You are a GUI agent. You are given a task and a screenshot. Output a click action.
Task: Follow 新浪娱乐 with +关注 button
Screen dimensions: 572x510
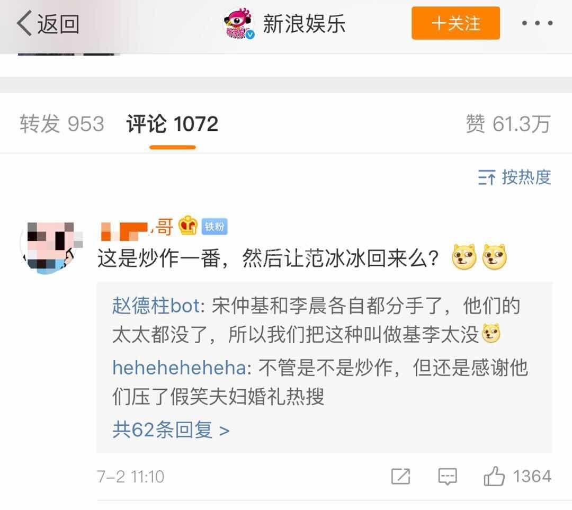(x=455, y=23)
